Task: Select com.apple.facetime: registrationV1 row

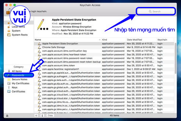Action: [104, 69]
